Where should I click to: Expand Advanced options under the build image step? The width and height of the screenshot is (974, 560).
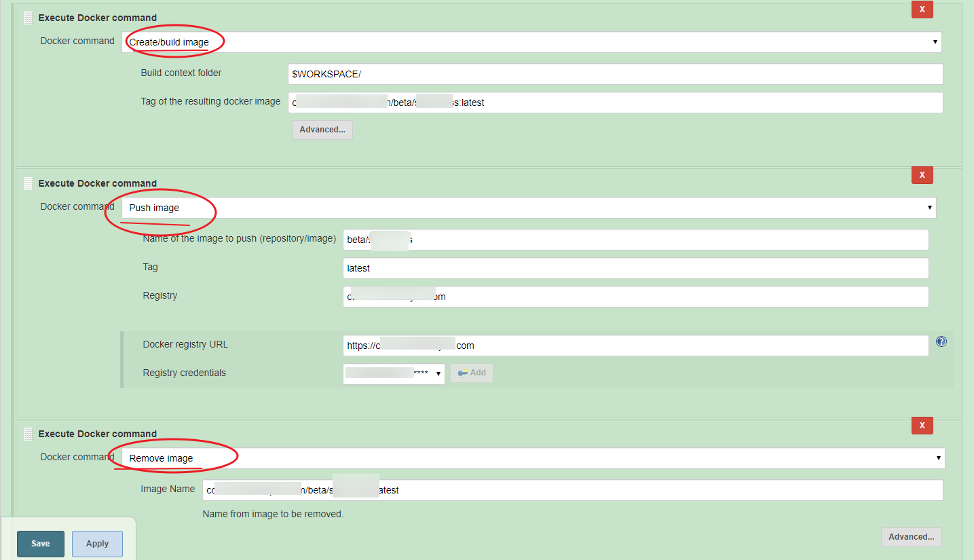tap(322, 130)
